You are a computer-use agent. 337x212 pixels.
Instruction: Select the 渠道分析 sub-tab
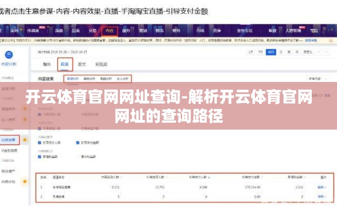(73, 79)
